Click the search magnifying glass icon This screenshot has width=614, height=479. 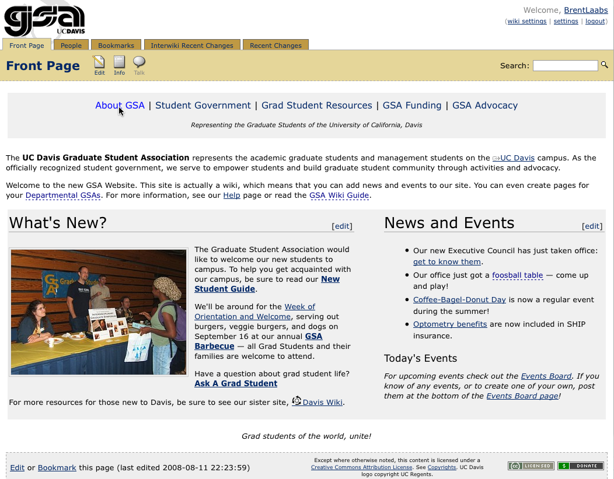(605, 65)
